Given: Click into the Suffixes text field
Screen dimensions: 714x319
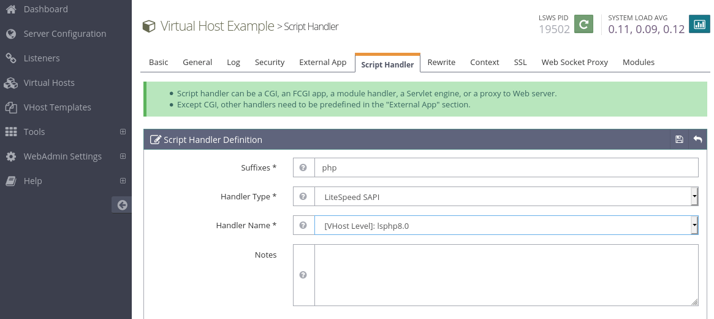Looking at the screenshot, I should coord(506,167).
